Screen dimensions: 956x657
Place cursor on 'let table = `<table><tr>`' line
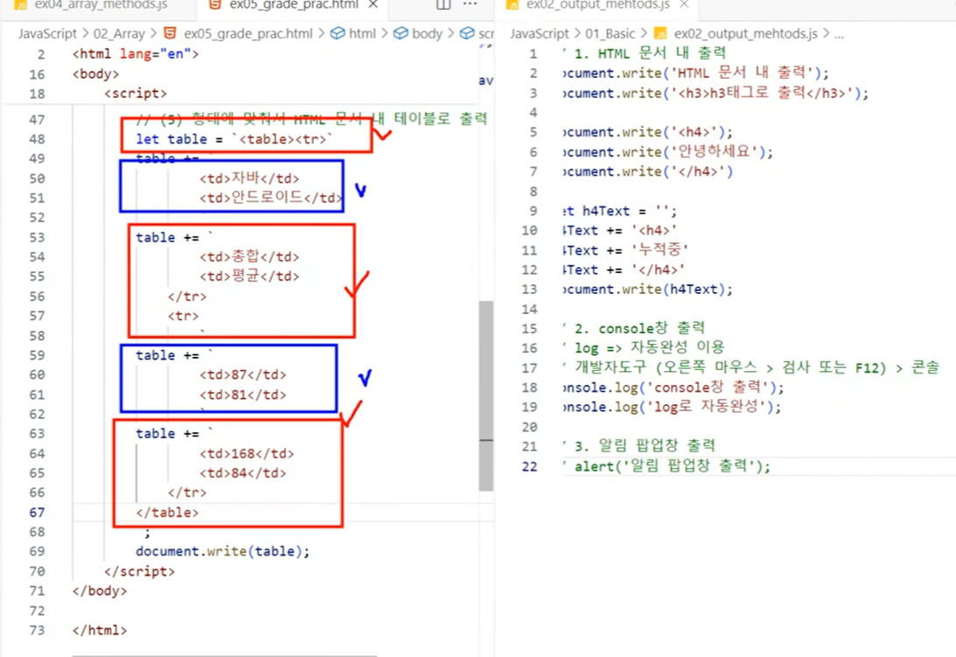(234, 139)
